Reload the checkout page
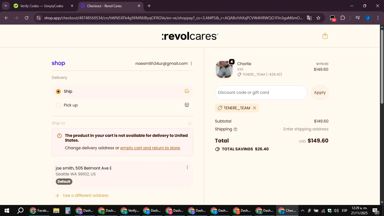384x216 pixels. click(x=27, y=18)
